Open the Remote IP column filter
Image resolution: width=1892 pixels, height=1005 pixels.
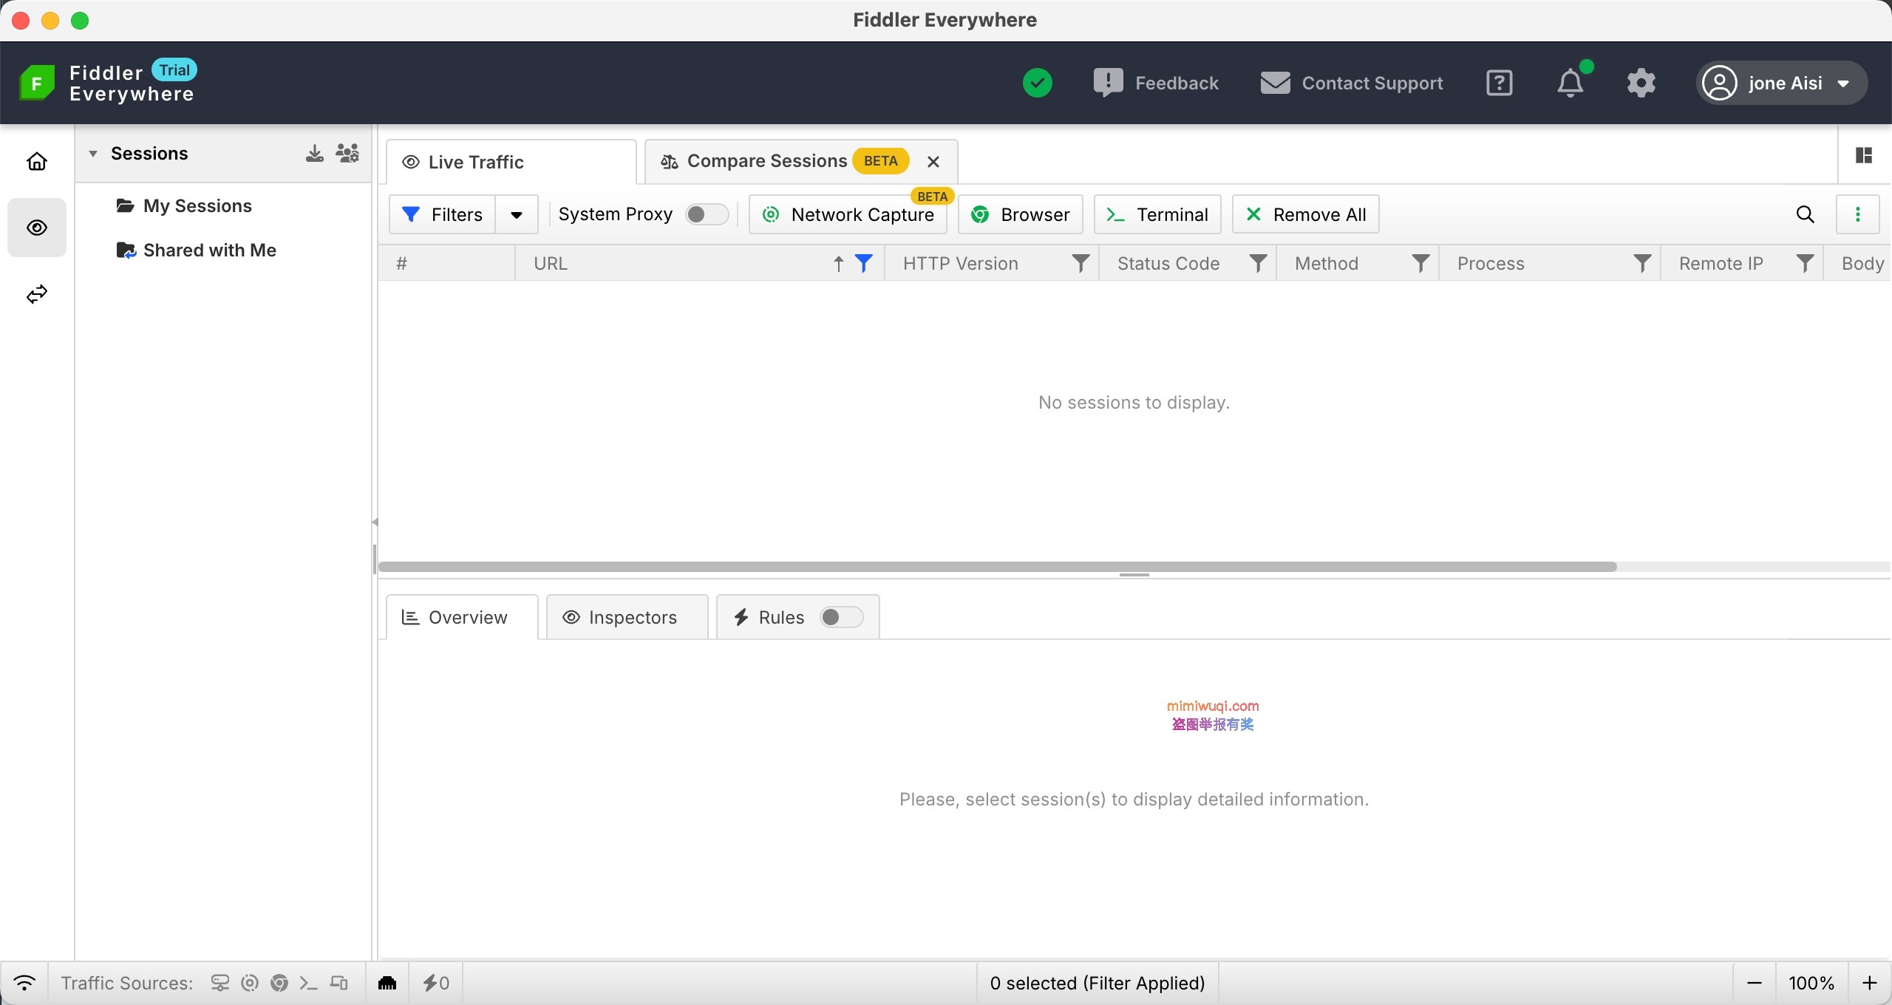pos(1805,264)
